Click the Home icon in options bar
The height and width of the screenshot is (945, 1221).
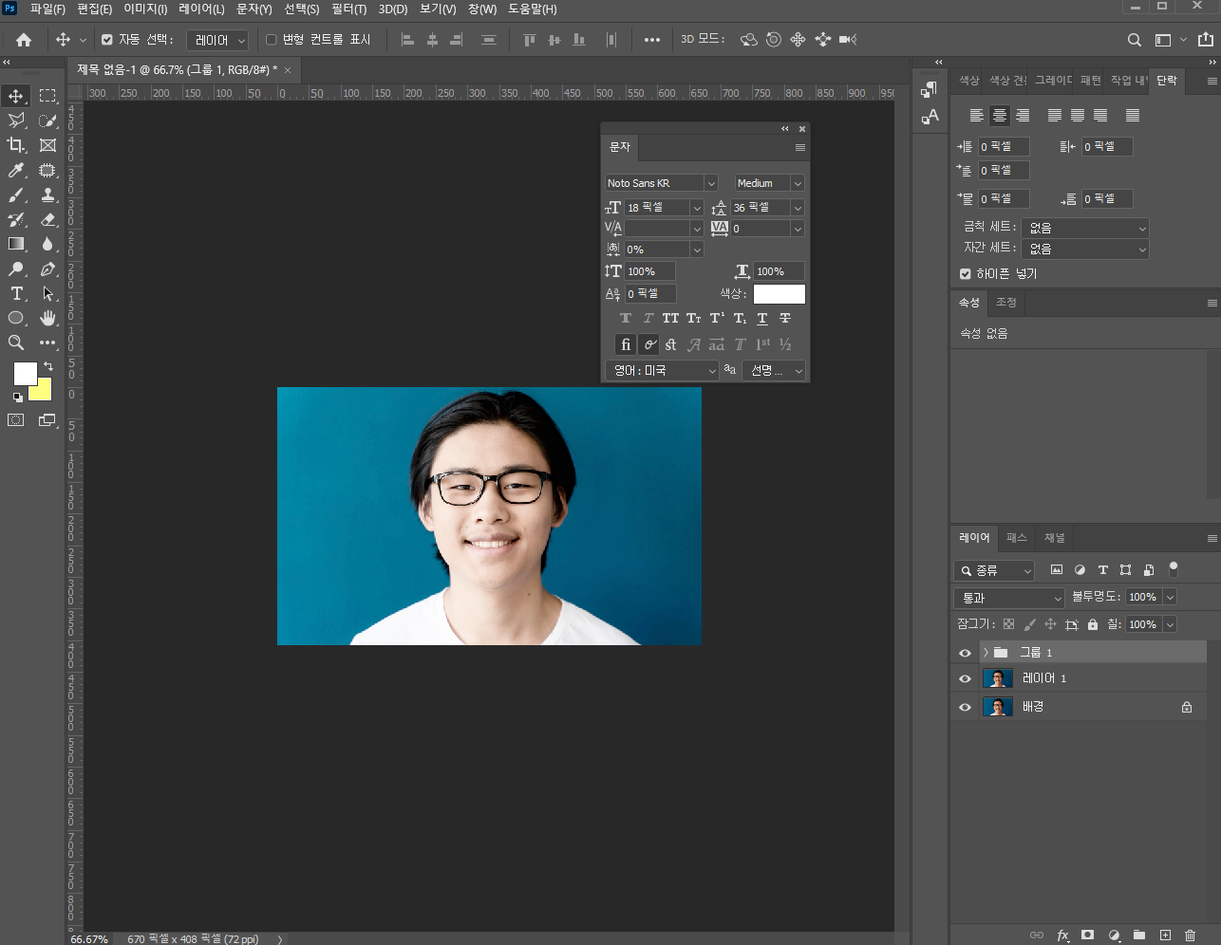(24, 40)
